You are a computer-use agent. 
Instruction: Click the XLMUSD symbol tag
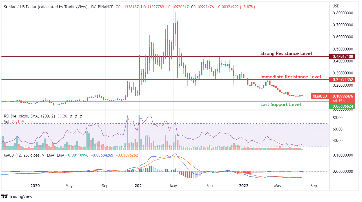click(320, 96)
